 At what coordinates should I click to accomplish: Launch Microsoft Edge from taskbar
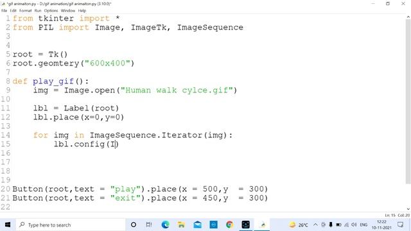pos(166,225)
